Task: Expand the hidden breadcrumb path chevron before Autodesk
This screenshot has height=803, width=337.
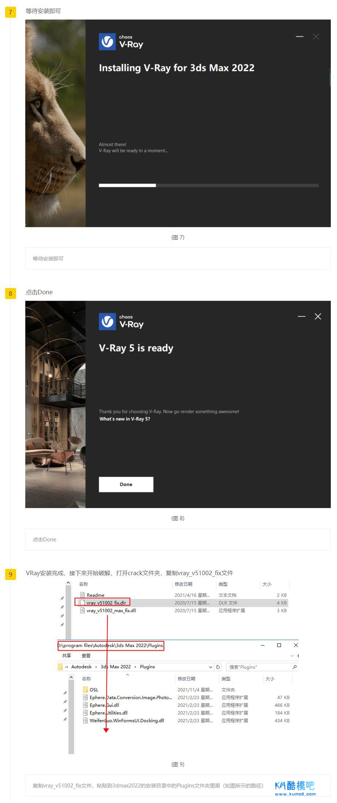Action: coord(67,667)
